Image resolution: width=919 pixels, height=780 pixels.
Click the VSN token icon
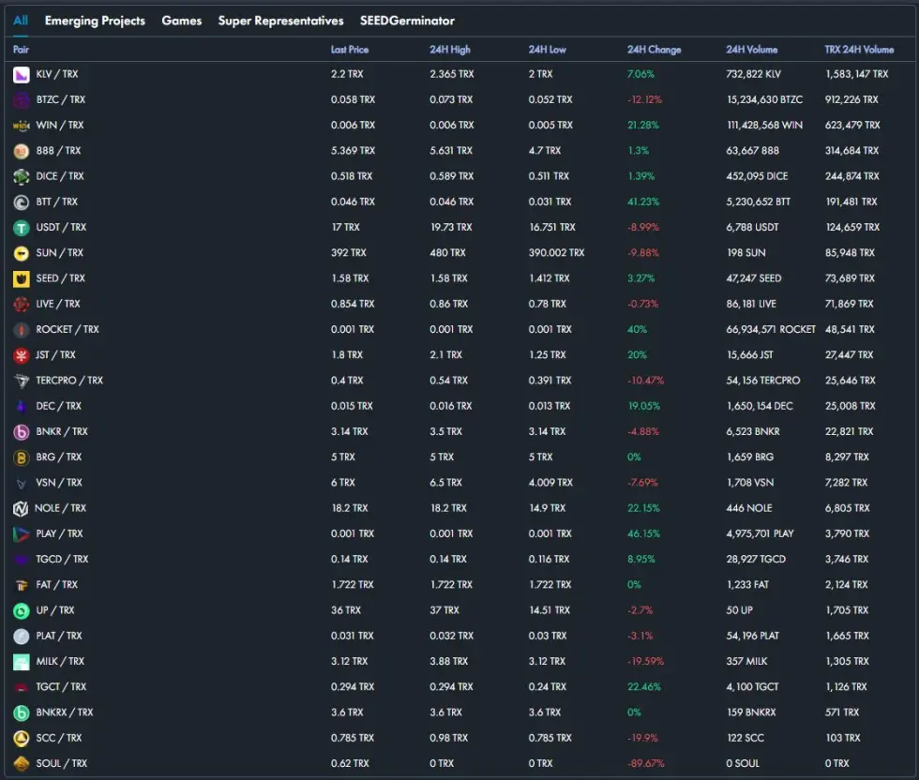[x=21, y=484]
